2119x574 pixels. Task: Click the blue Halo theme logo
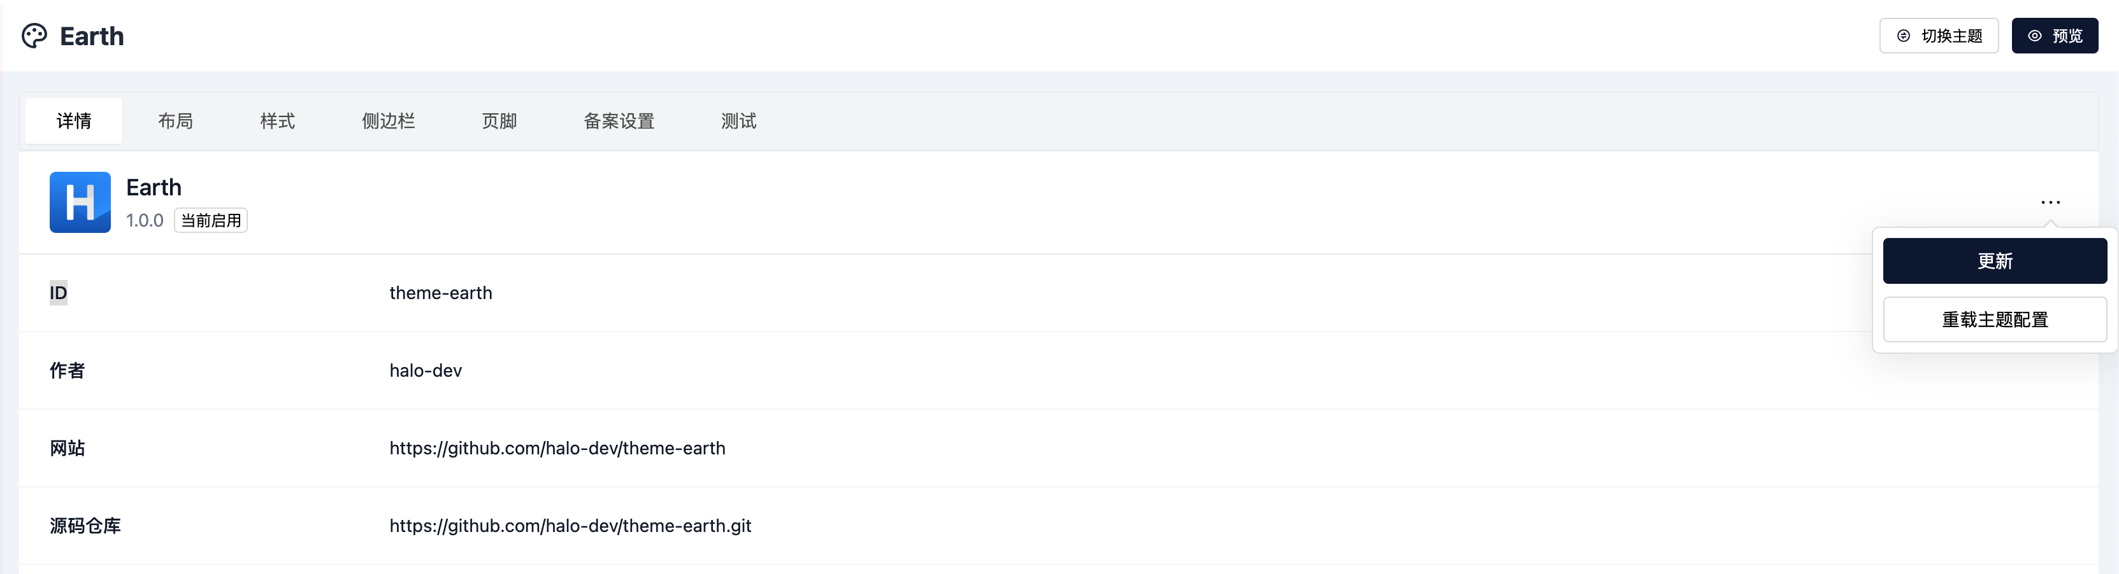tap(80, 202)
